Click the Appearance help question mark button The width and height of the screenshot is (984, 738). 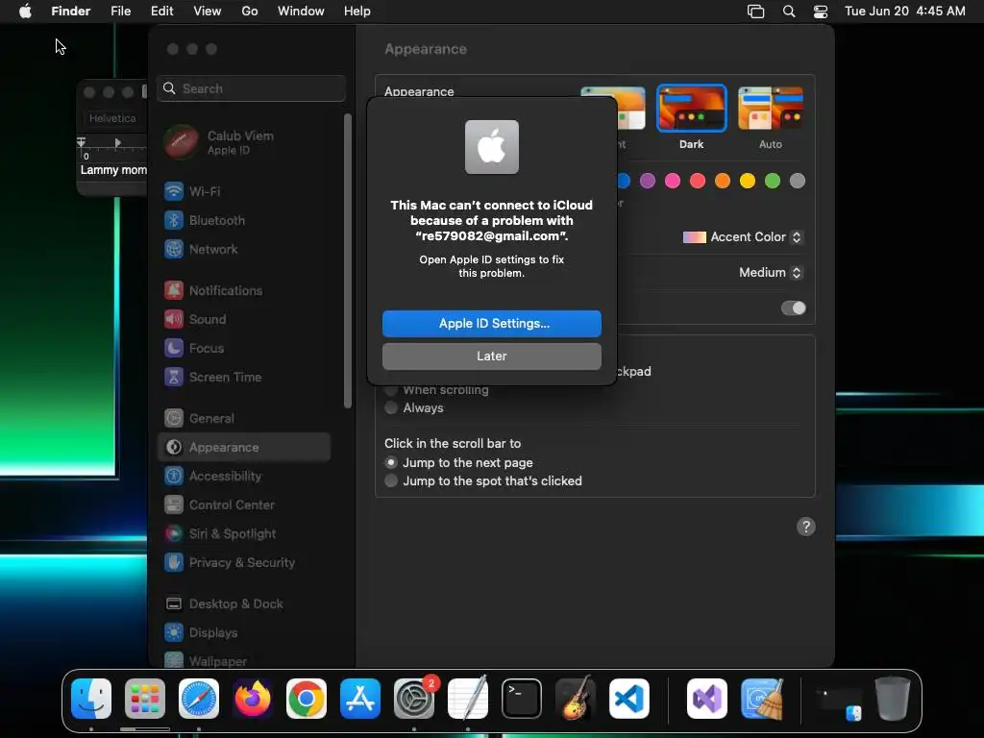806,527
